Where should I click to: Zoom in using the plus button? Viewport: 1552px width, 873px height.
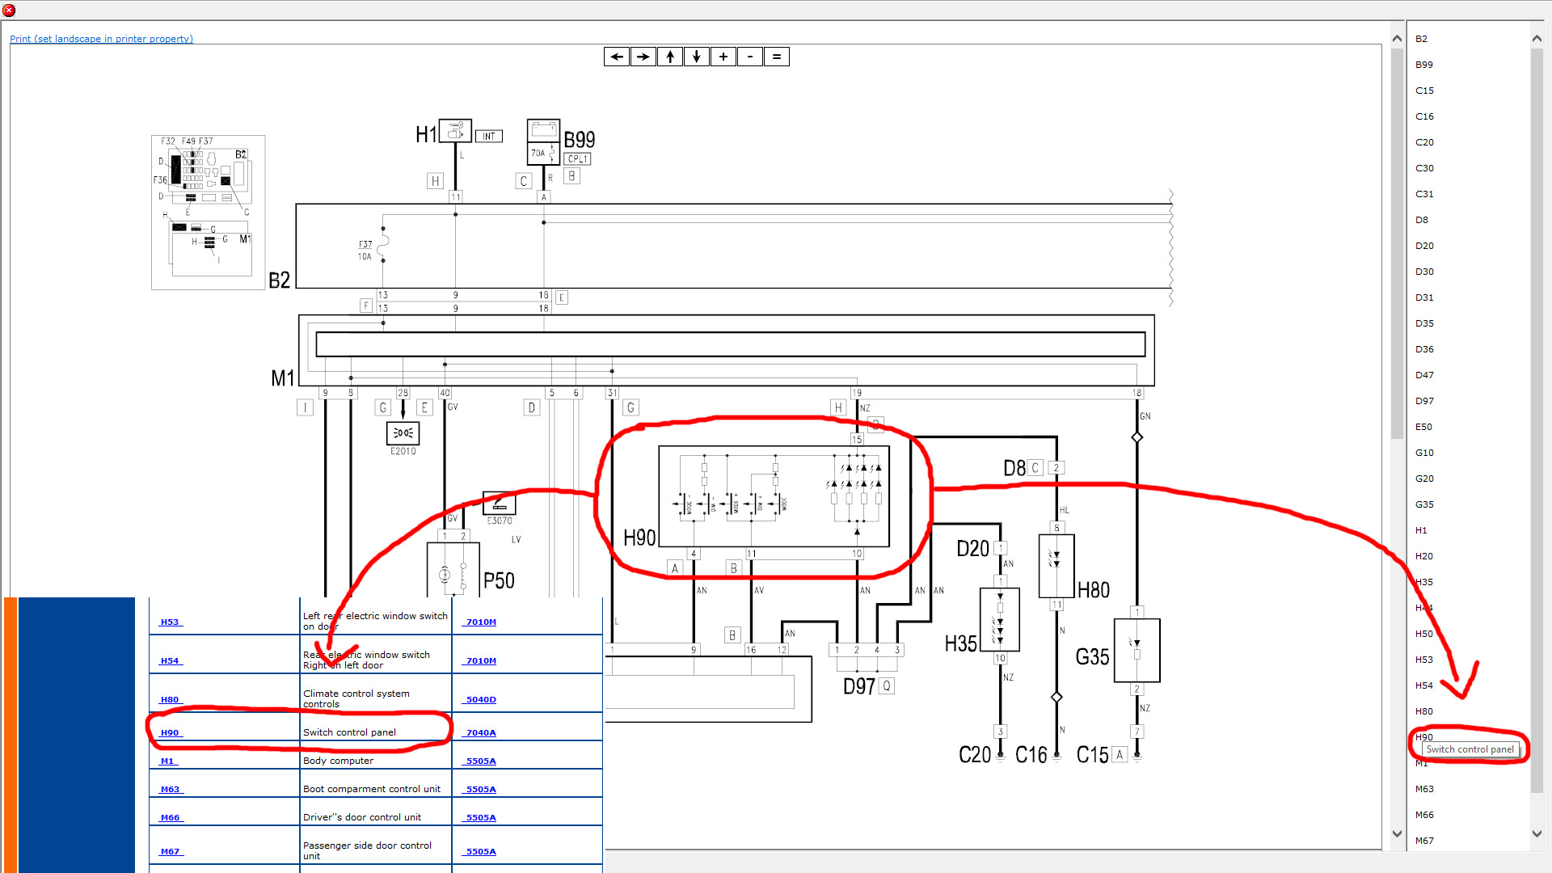[x=723, y=57]
